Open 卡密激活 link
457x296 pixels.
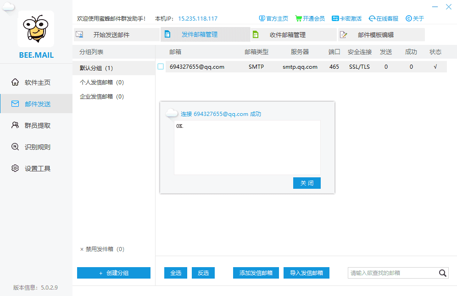pyautogui.click(x=346, y=19)
